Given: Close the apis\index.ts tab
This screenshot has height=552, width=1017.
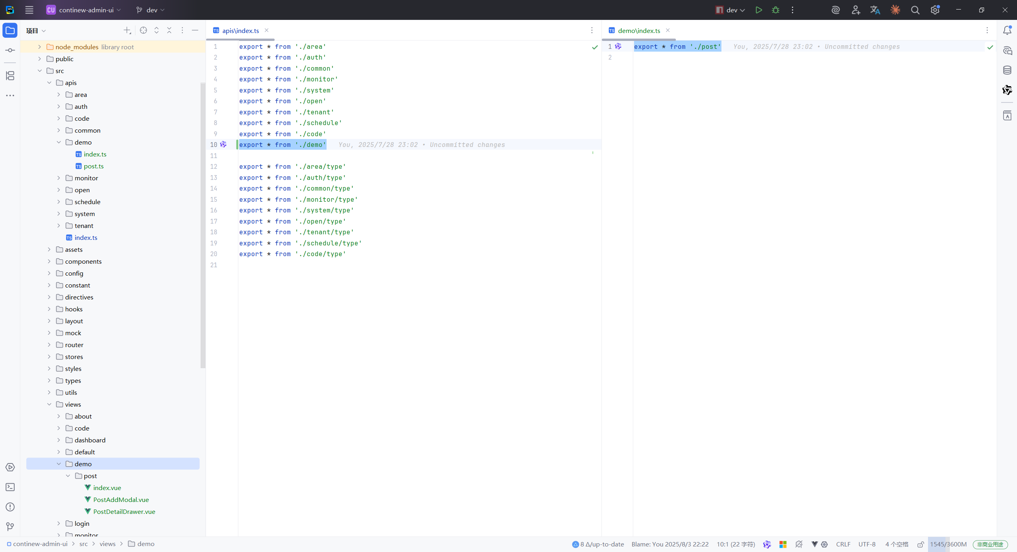Looking at the screenshot, I should pos(267,30).
